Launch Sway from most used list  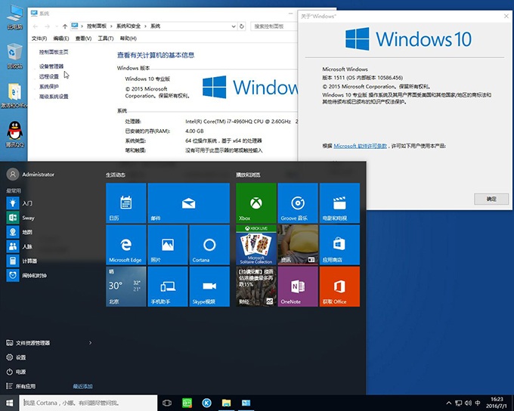pyautogui.click(x=28, y=218)
